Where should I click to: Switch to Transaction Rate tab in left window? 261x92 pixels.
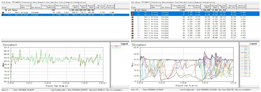point(30,3)
